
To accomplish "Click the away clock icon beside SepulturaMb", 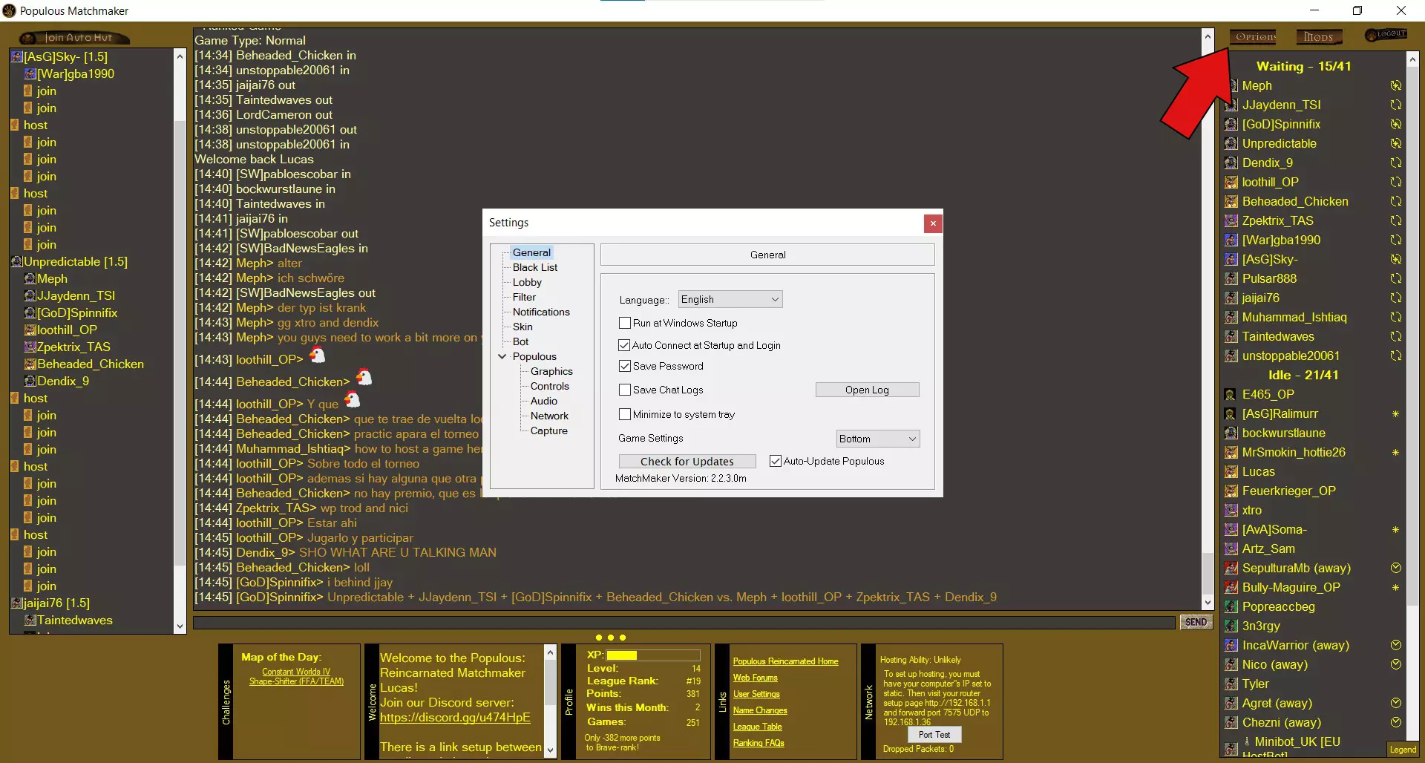I will (x=1396, y=568).
